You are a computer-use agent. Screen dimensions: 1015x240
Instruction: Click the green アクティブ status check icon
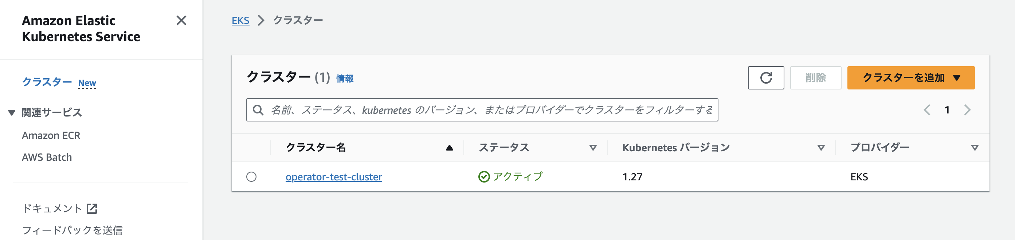(484, 177)
